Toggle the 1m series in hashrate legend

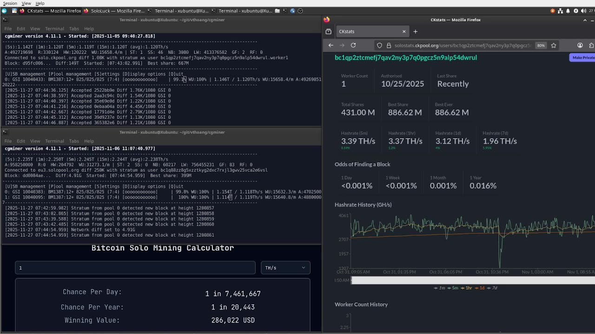tap(439, 288)
